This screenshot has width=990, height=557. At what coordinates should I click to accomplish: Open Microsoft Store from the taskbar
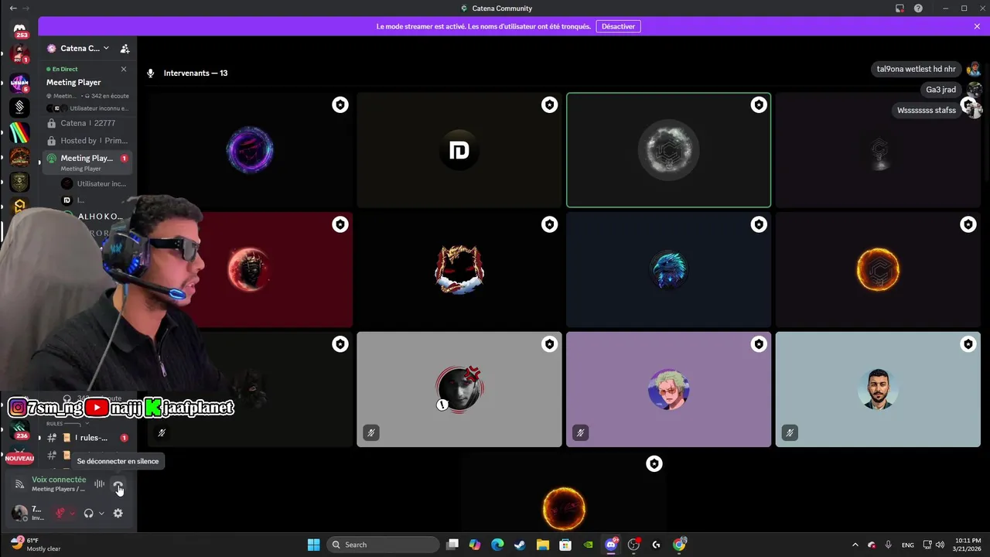click(565, 545)
